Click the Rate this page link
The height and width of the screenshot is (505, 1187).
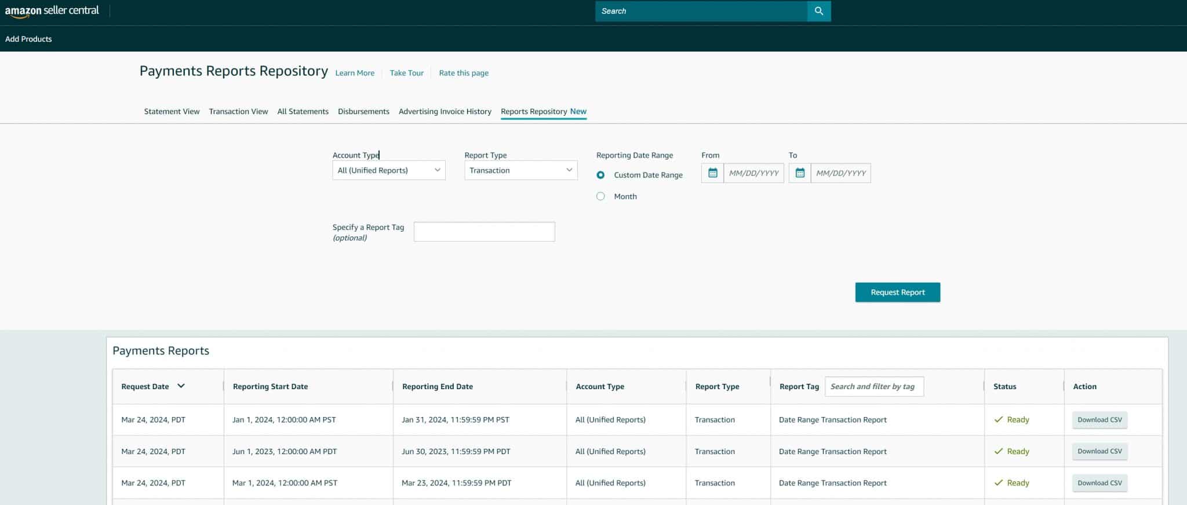464,73
